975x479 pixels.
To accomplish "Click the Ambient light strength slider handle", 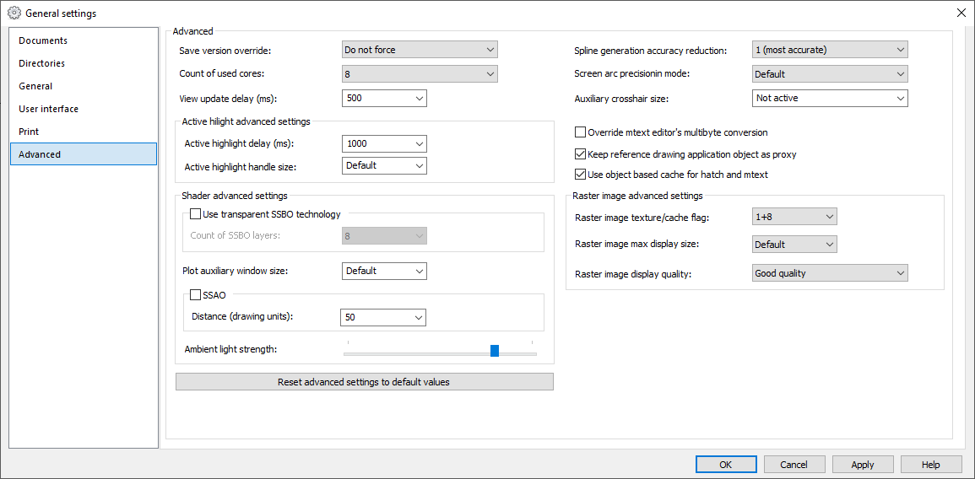I will [x=495, y=351].
